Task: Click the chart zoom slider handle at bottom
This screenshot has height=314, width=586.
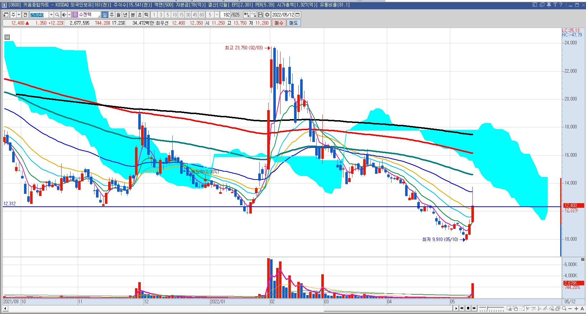Action: tap(487, 308)
